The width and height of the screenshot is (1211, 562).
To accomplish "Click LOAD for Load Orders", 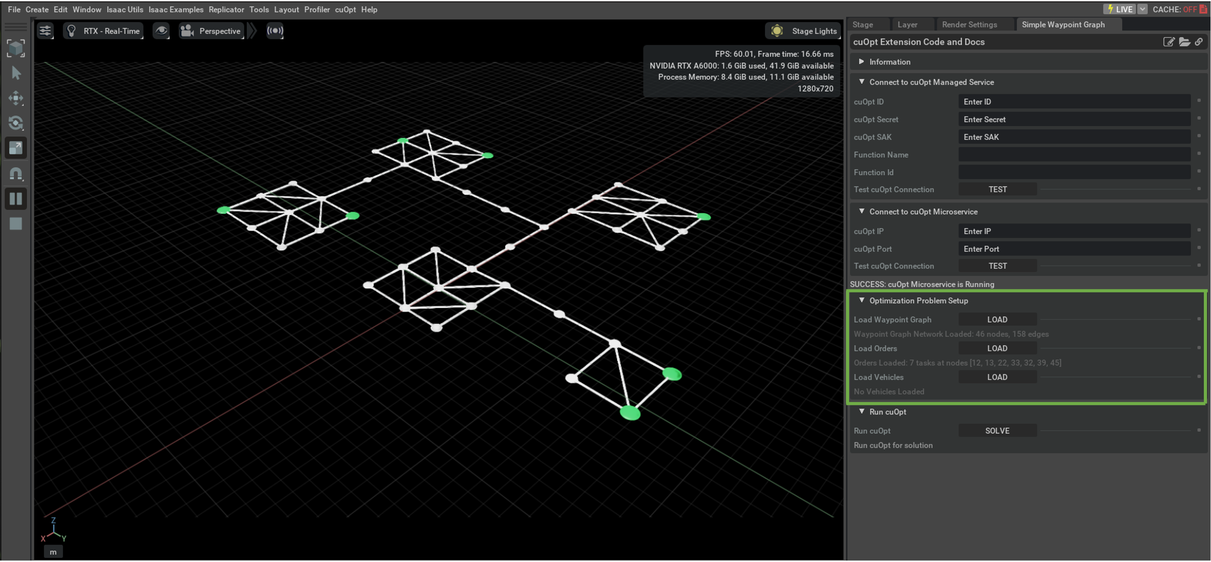I will (997, 348).
